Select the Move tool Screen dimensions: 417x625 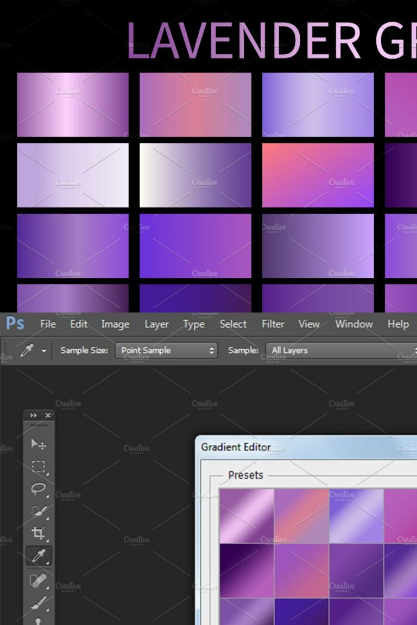(39, 444)
